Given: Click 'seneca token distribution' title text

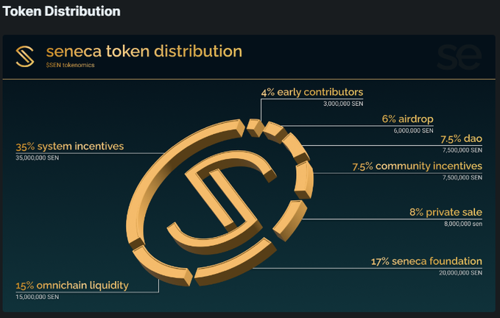Looking at the screenshot, I should (x=144, y=52).
